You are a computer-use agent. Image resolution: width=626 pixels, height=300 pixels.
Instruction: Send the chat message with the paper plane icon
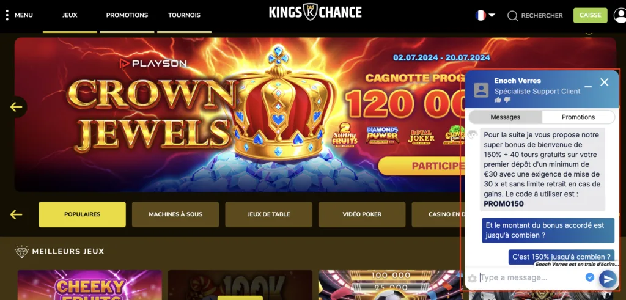pos(608,279)
